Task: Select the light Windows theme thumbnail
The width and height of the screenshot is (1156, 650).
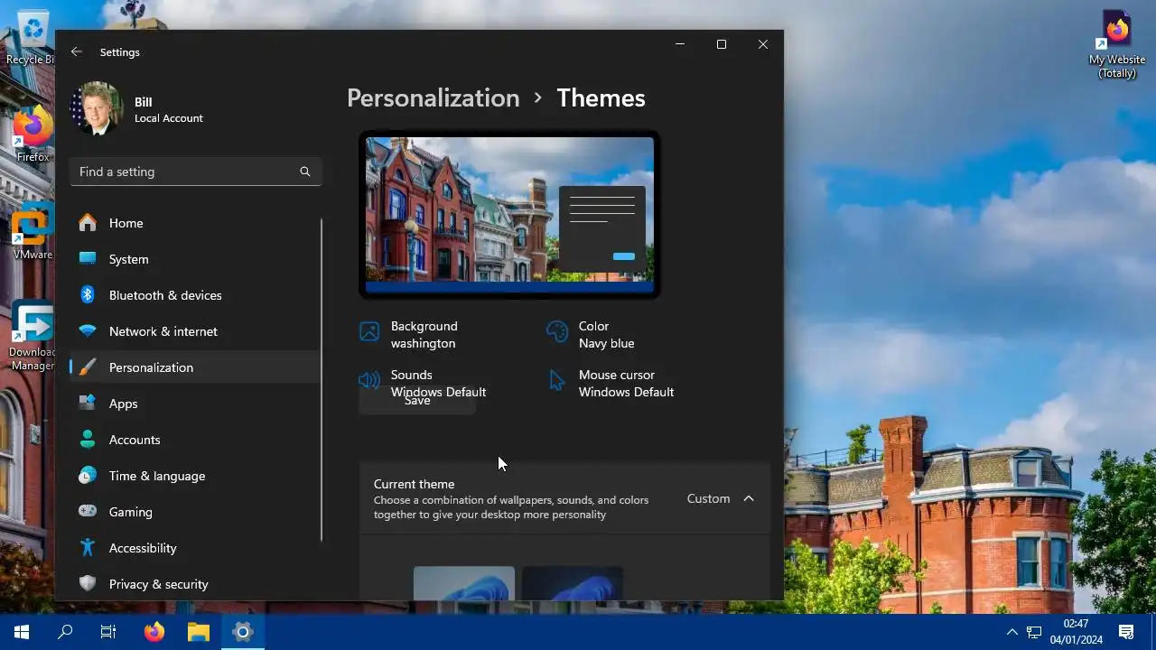Action: tap(464, 583)
